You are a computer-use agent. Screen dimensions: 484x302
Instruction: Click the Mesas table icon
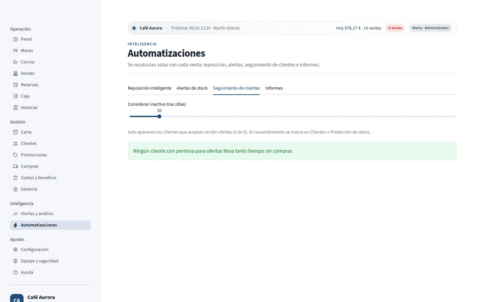15,51
